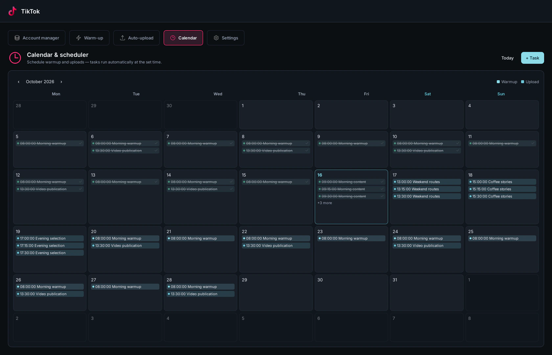Go to previous month with left chevron
Viewport: 552px width, 355px height.
tap(19, 82)
